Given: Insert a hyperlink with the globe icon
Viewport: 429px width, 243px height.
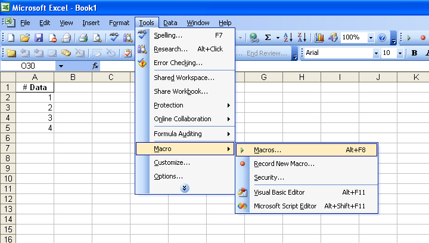Looking at the screenshot, I should (254, 38).
